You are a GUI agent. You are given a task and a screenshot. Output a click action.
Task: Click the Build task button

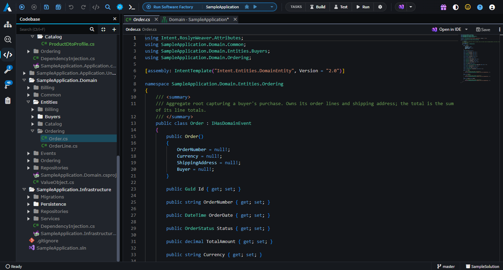pyautogui.click(x=317, y=7)
